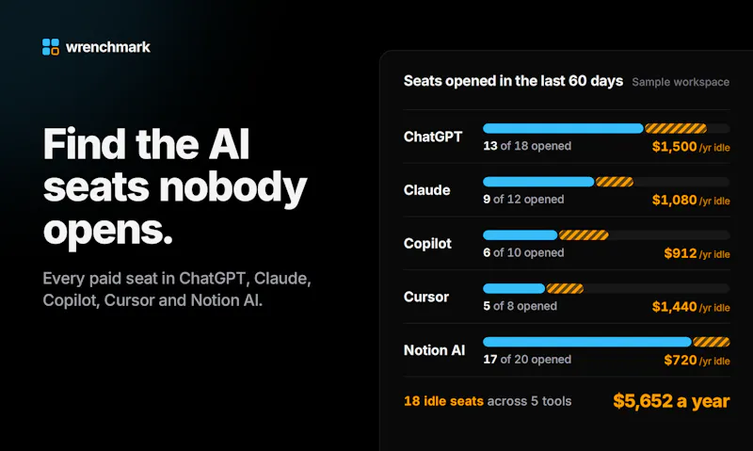Image resolution: width=753 pixels, height=451 pixels.
Task: Click the $1,080 /yr idle amount
Action: 691,200
